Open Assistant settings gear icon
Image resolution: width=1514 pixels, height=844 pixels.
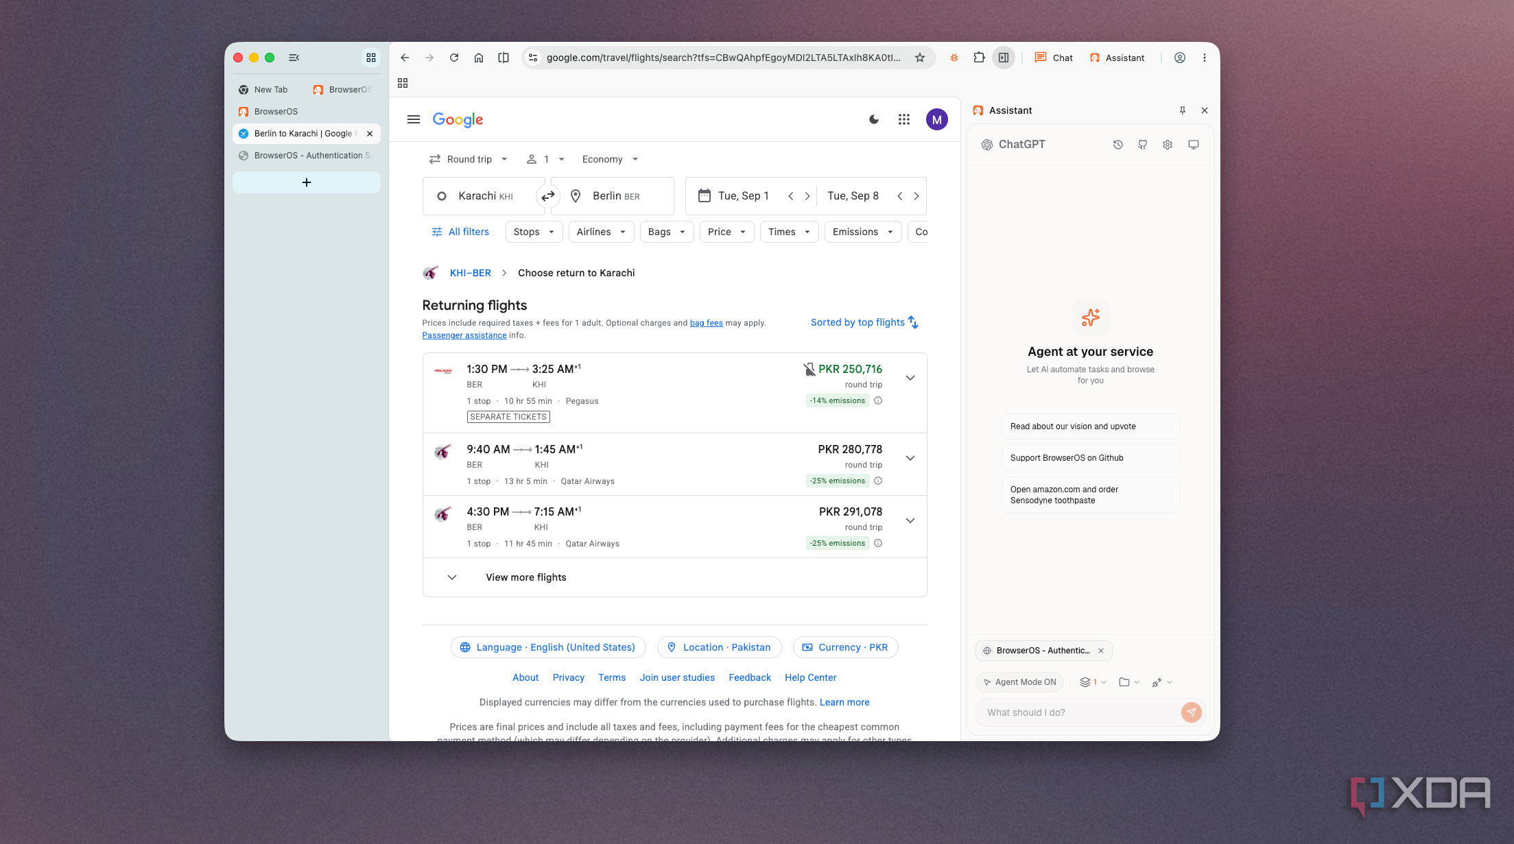[1168, 145]
